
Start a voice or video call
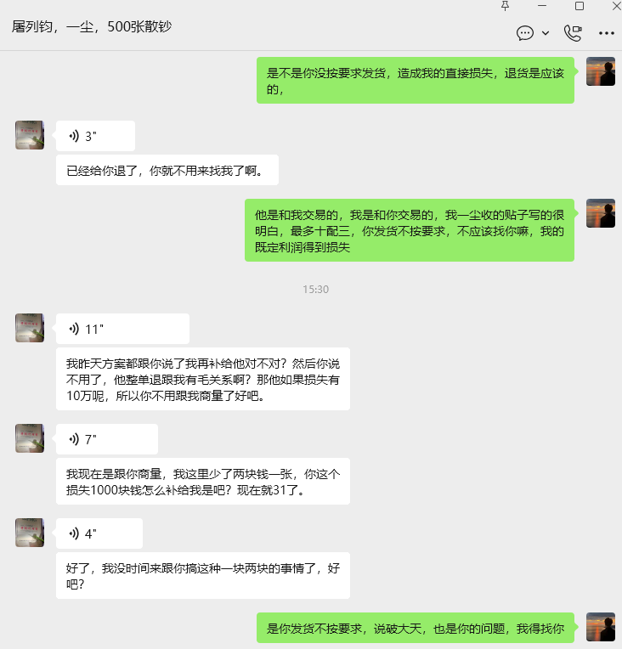tap(573, 33)
